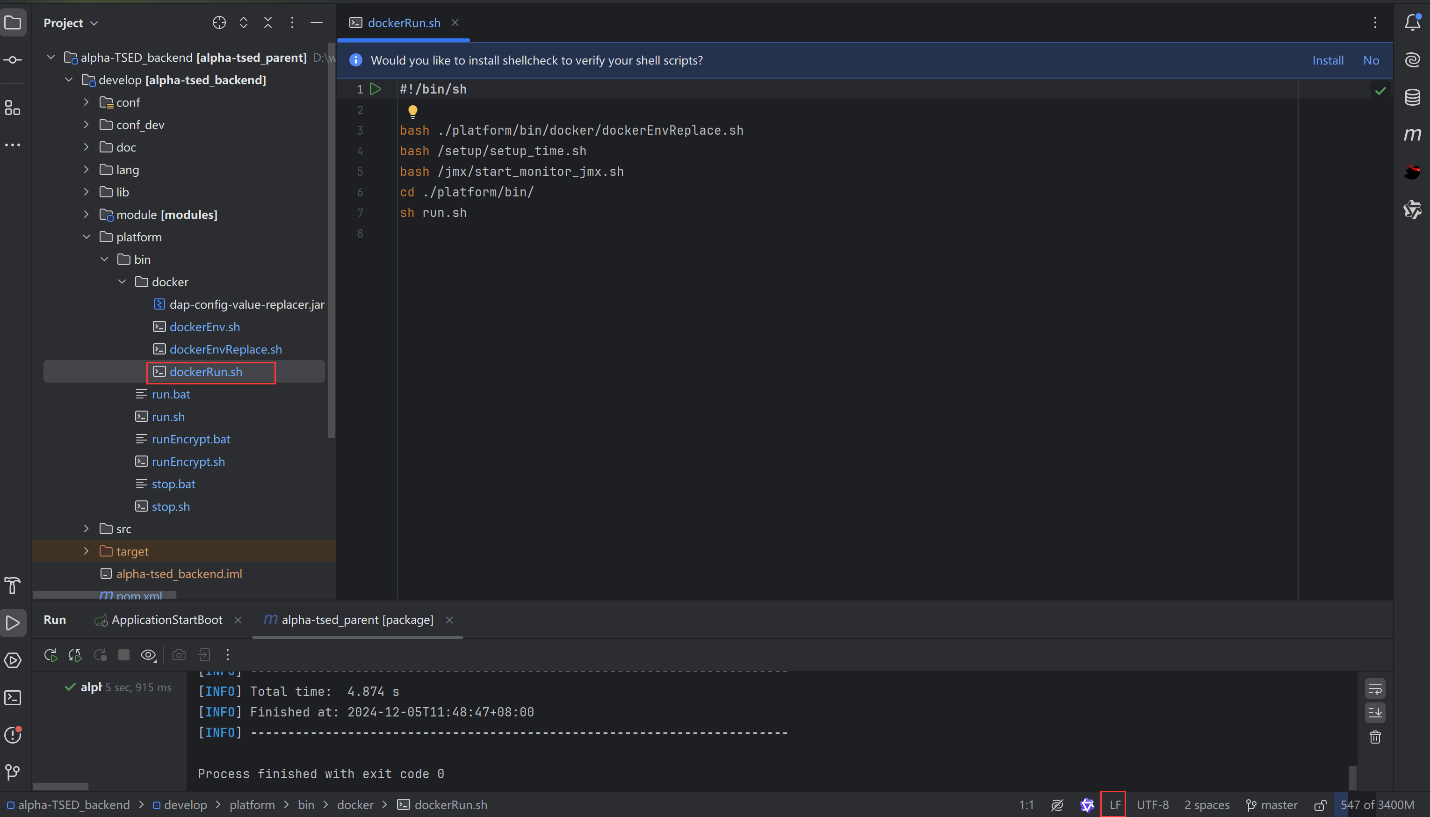
Task: Change LF line separator in status bar
Action: (x=1114, y=805)
